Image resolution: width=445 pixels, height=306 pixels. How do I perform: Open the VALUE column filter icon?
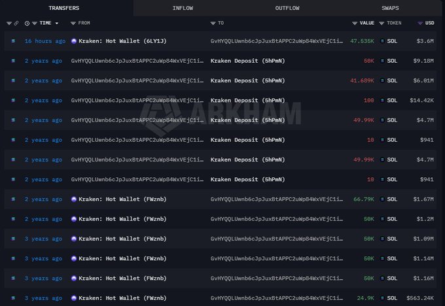355,24
